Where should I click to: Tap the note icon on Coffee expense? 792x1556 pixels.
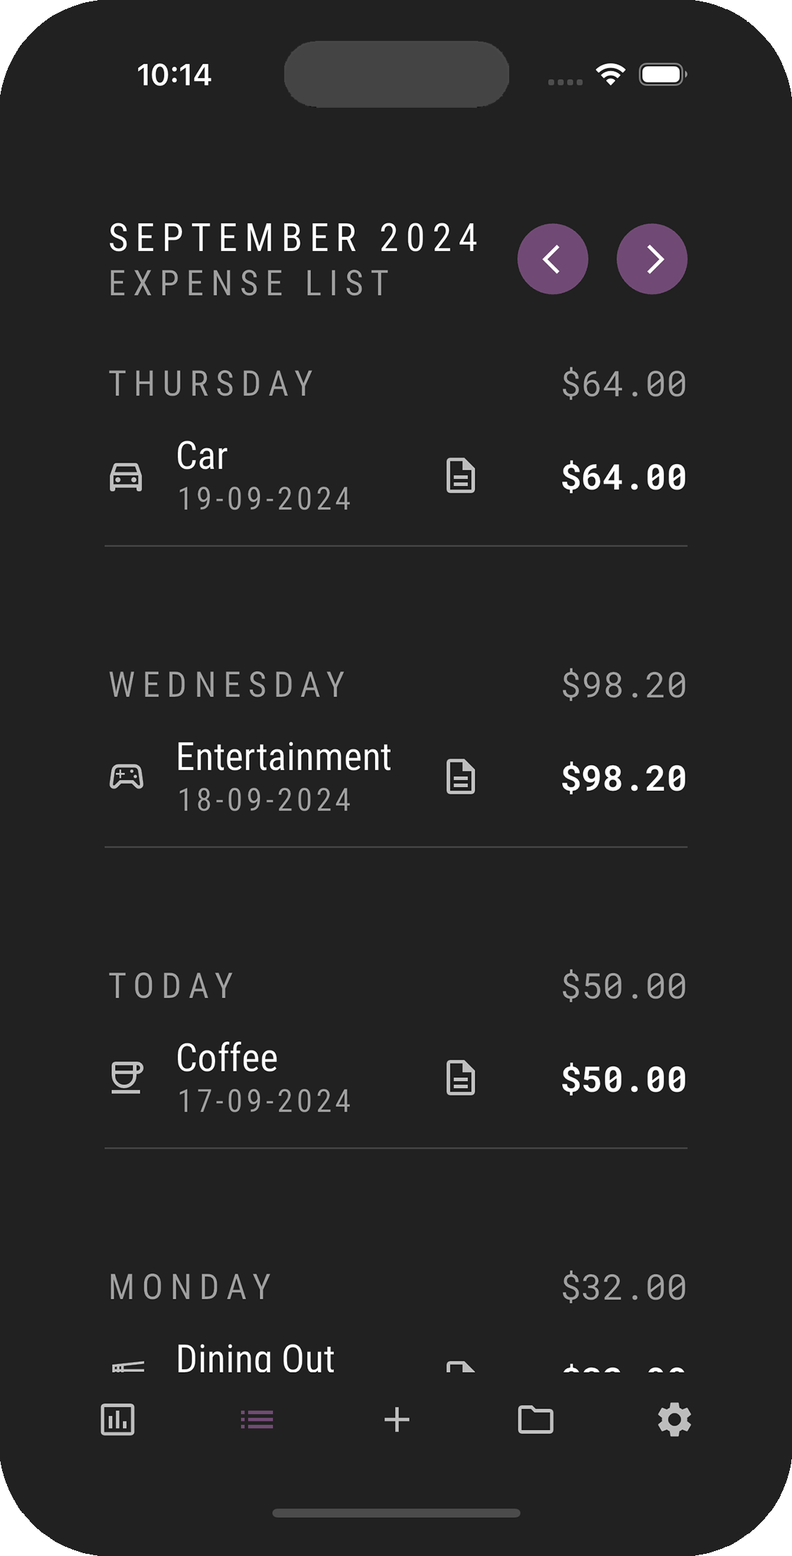point(461,1078)
